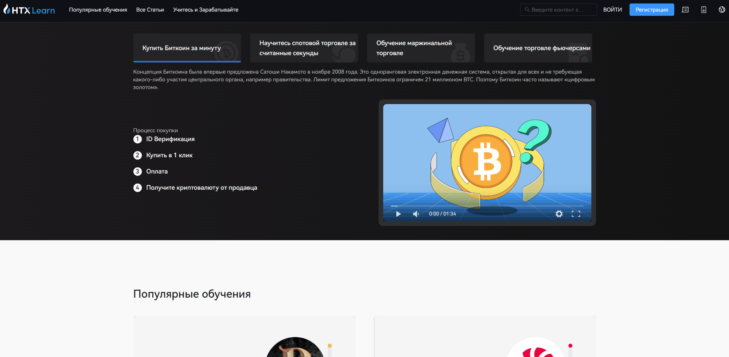Screen dimensions: 729x357
Task: Mute the video with speaker icon
Action: point(416,214)
